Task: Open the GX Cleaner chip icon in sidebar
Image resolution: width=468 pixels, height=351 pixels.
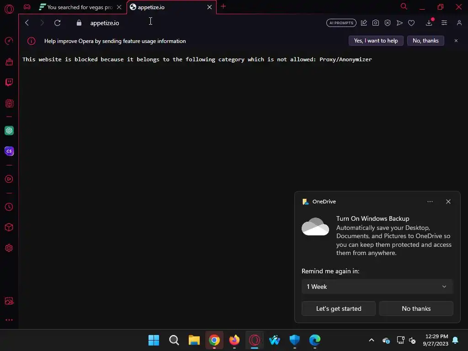Action: (x=9, y=103)
